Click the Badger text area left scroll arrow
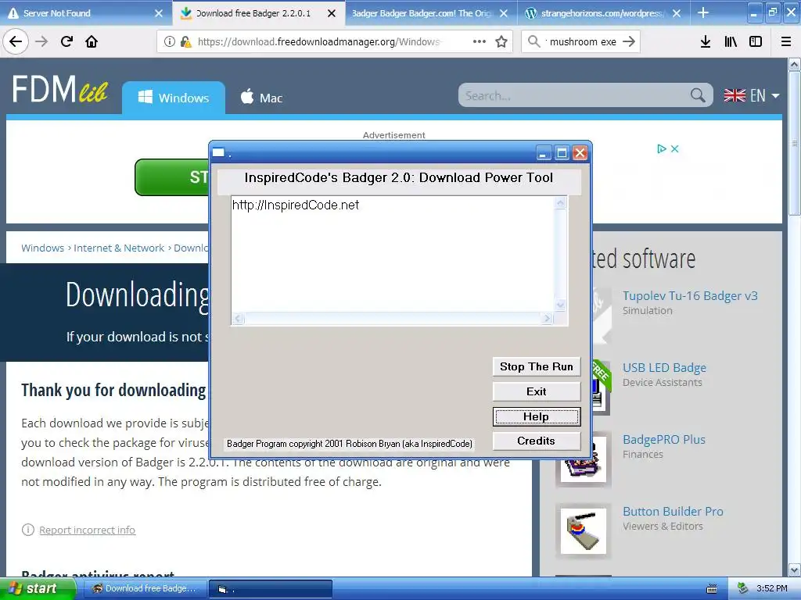 (x=238, y=319)
